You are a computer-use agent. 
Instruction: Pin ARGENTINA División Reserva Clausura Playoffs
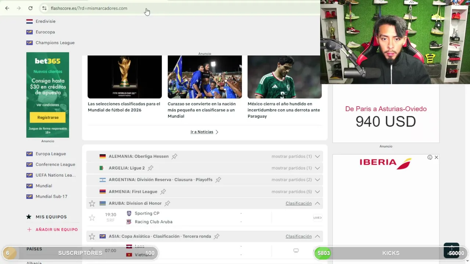(x=218, y=180)
